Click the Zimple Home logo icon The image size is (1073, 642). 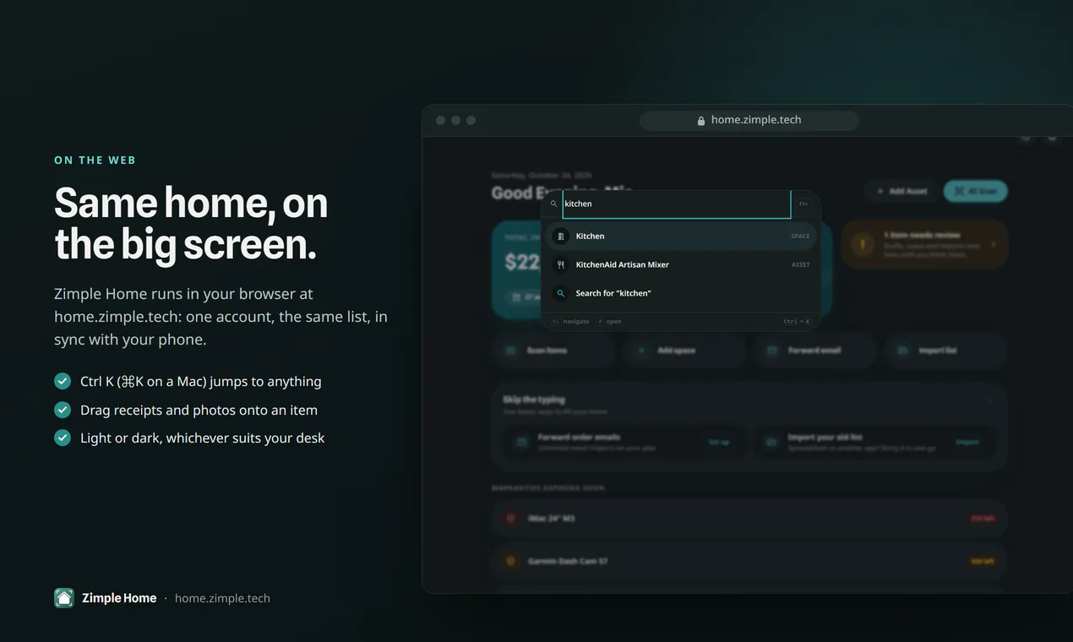(64, 598)
